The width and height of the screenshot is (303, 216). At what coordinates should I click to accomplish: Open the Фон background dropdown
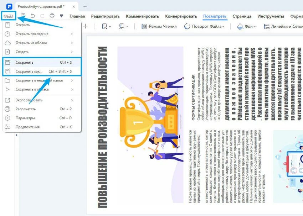click(x=246, y=26)
